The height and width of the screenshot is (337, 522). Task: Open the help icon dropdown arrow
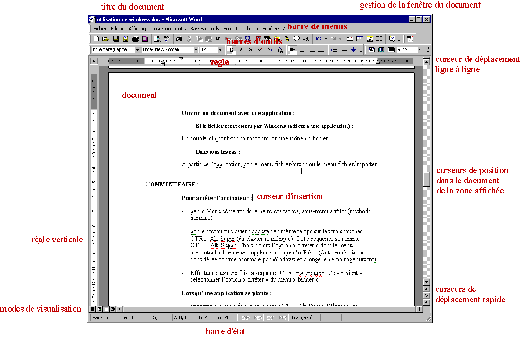(x=399, y=39)
